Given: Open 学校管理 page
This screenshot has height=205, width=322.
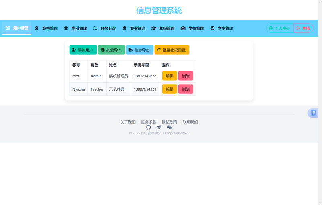Looking at the screenshot, I should click(192, 28).
